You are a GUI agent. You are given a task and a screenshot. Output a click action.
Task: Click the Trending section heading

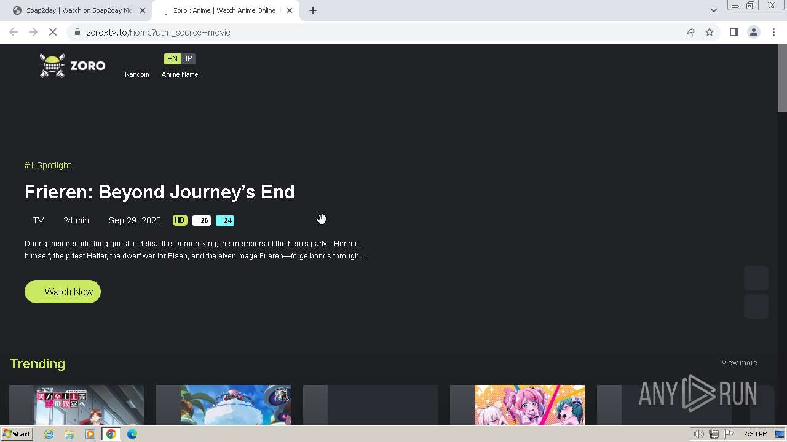click(37, 363)
